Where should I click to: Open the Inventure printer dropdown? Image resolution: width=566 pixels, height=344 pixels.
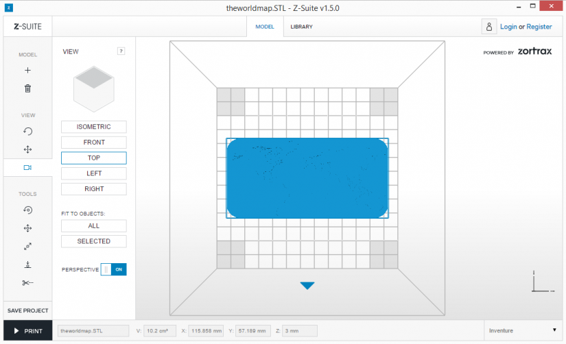point(523,330)
